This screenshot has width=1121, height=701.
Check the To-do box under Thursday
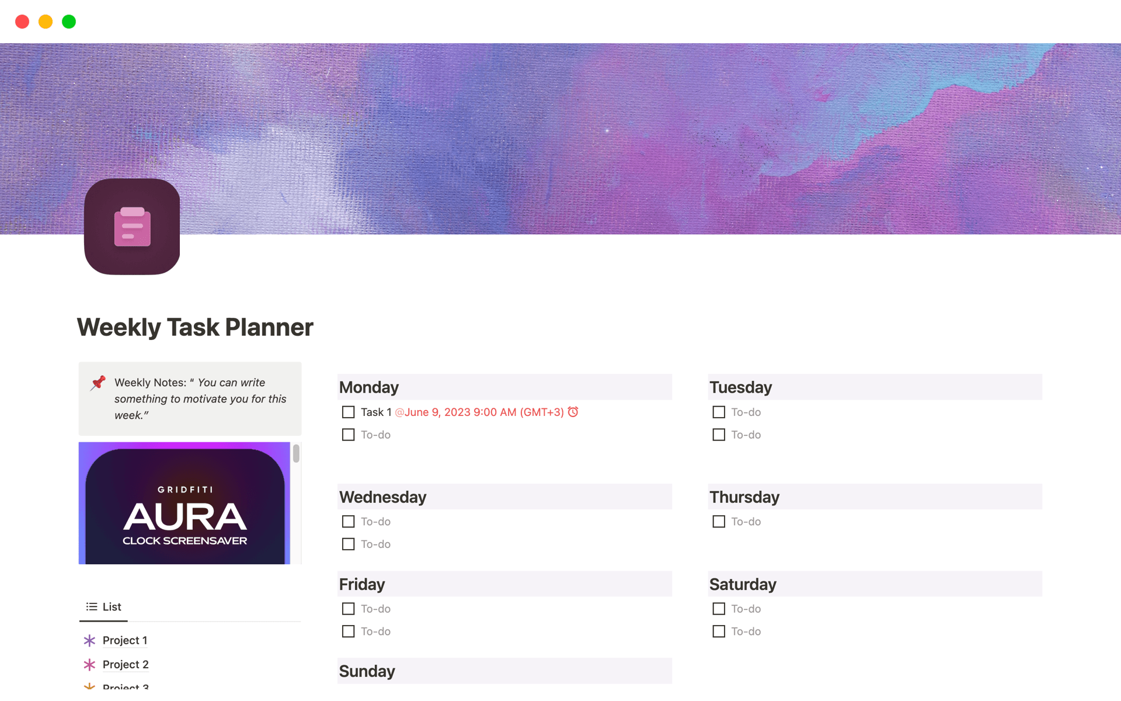click(x=718, y=521)
